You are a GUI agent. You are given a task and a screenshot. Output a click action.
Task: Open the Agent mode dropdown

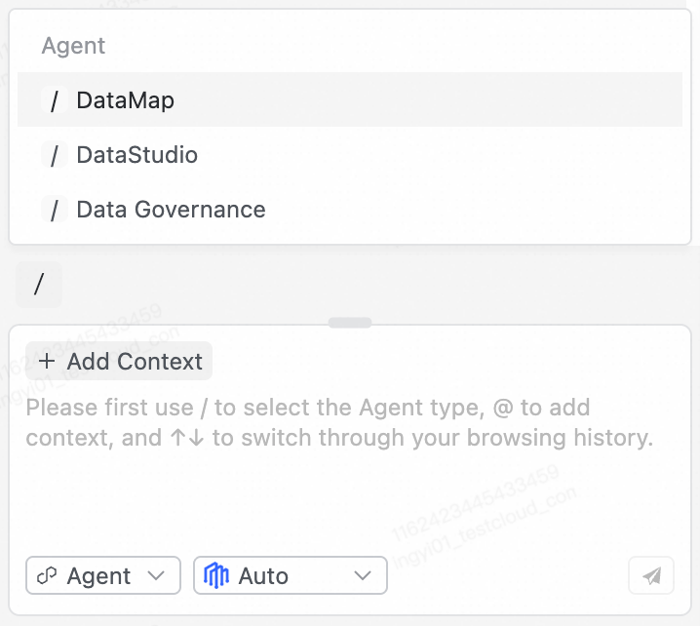(103, 576)
